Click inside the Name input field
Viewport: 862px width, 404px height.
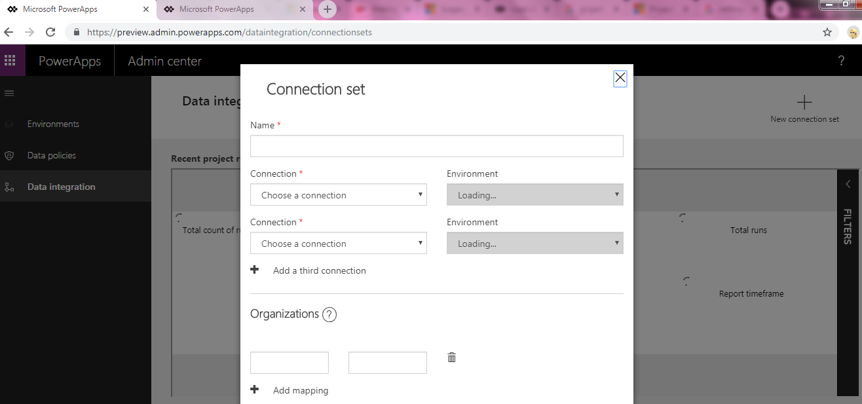tap(436, 145)
